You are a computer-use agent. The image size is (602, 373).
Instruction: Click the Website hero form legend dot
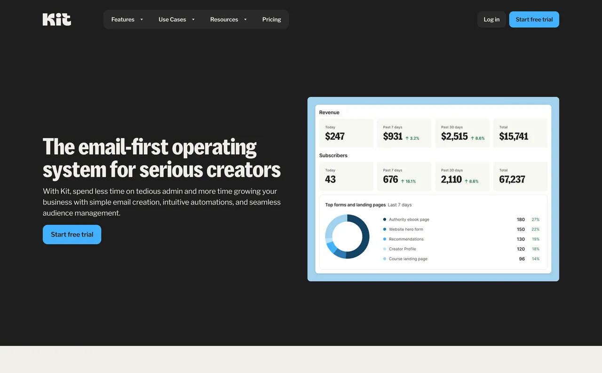[384, 229]
